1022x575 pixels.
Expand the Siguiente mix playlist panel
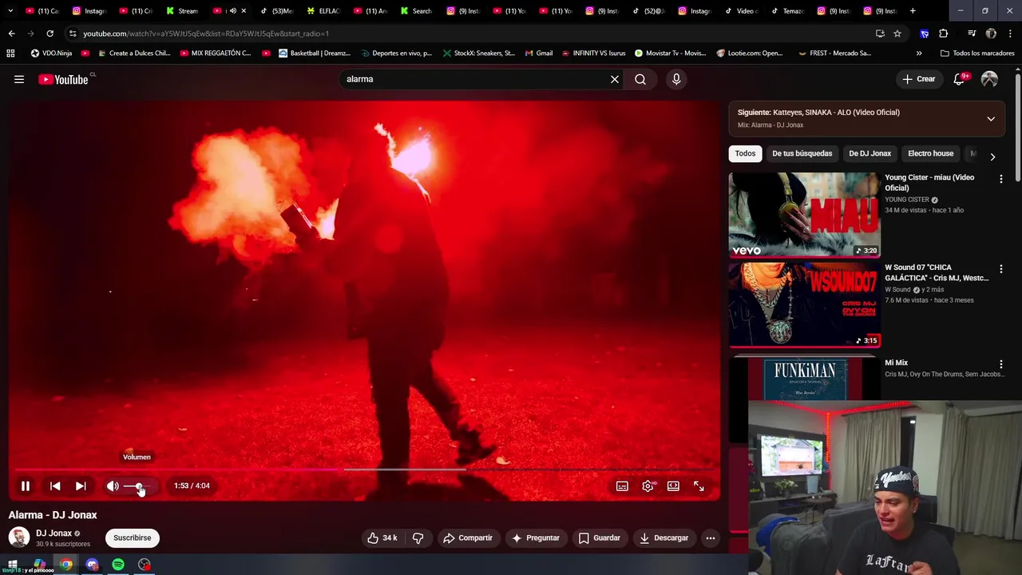(991, 119)
